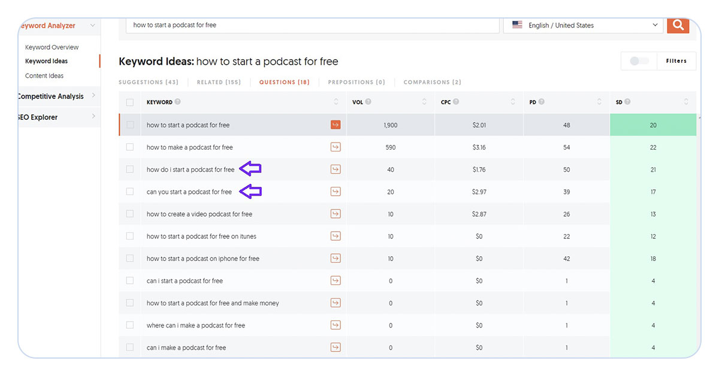Open Keyword Overview in sidebar
The image size is (719, 376).
52,47
